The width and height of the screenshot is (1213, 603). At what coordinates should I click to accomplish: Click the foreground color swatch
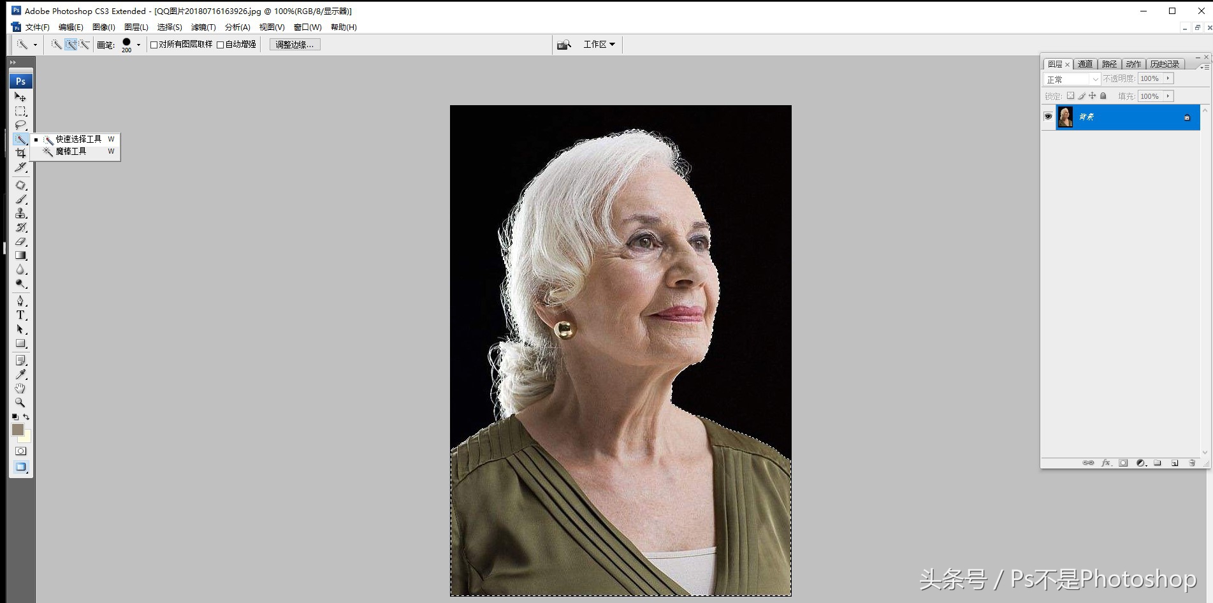(18, 430)
